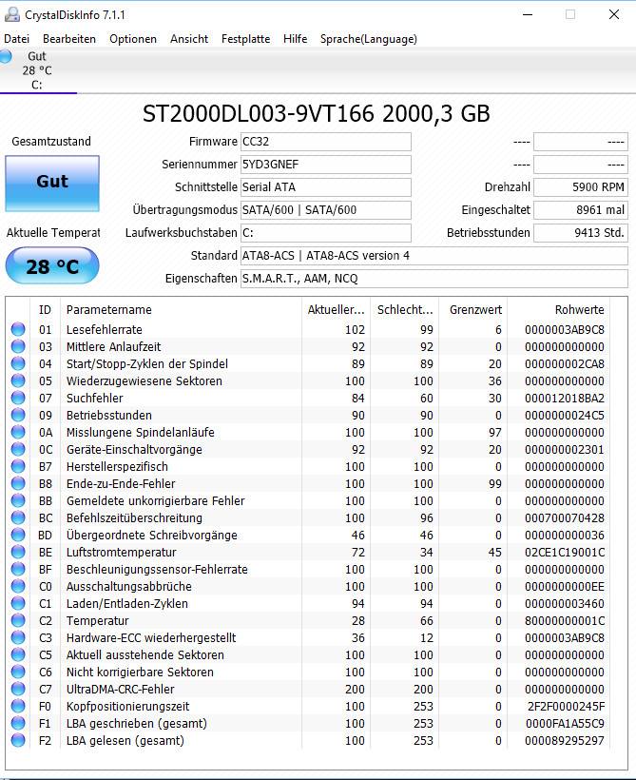The image size is (636, 780).
Task: Click the CrystalDiskInfo title bar app icon
Action: point(12,15)
